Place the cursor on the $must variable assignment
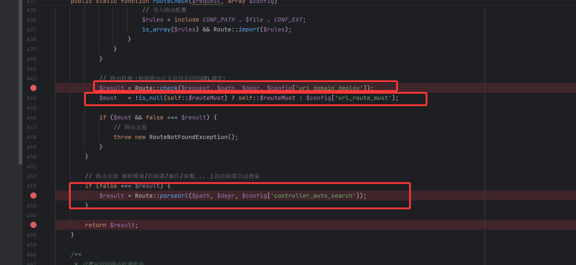This screenshot has width=576, height=265. [x=108, y=98]
